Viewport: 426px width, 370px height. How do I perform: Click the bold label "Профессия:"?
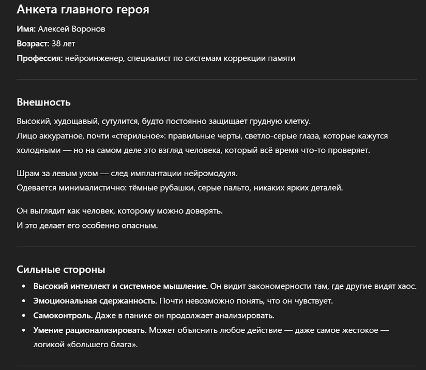[40, 58]
